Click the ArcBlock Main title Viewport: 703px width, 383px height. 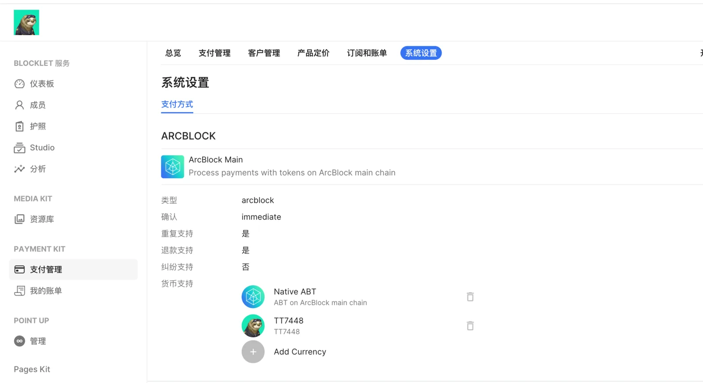coord(216,160)
